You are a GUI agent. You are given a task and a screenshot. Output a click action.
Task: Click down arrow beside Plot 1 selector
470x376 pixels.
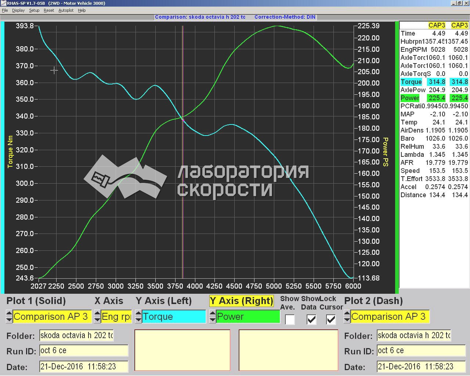(x=9, y=320)
